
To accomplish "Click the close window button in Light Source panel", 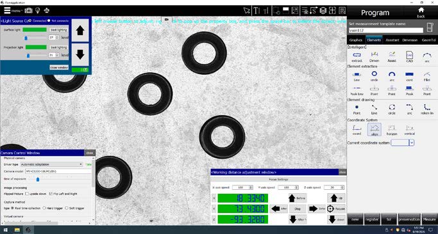I will pos(59,67).
